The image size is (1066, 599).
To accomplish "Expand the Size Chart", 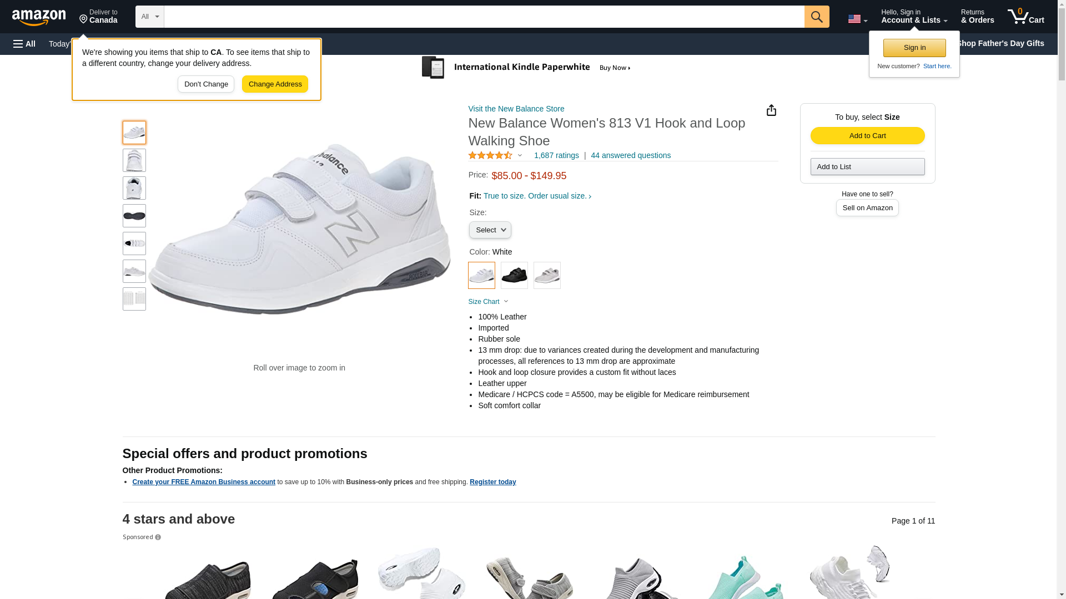I will [x=488, y=302].
